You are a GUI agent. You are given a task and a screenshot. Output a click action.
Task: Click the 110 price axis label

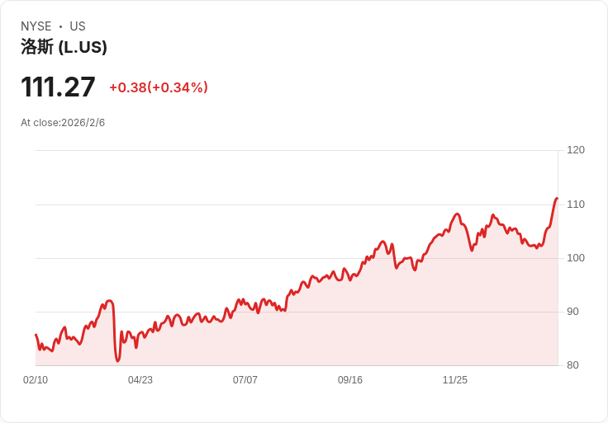[x=576, y=204]
